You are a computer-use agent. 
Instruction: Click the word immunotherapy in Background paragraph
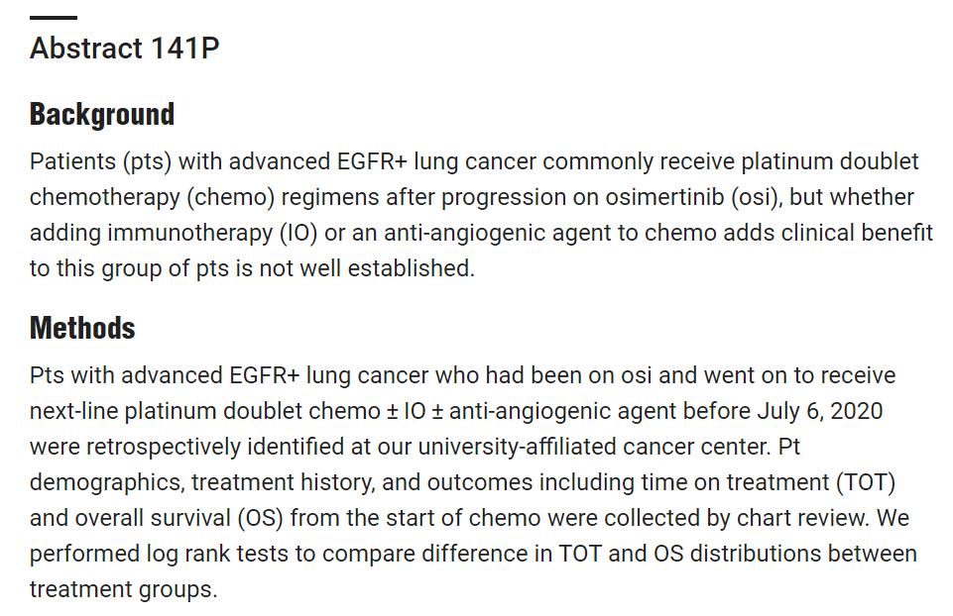point(190,233)
